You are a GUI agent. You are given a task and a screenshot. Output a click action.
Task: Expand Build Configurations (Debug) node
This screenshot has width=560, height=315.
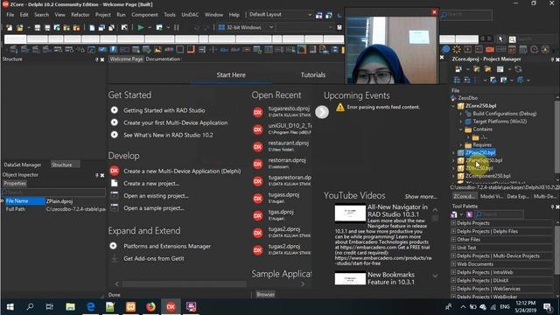tap(461, 114)
